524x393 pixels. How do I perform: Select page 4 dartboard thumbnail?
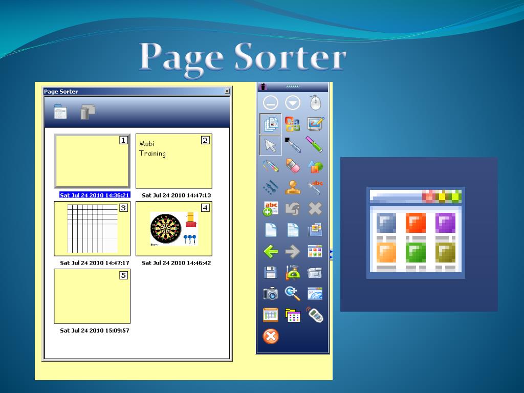(174, 229)
